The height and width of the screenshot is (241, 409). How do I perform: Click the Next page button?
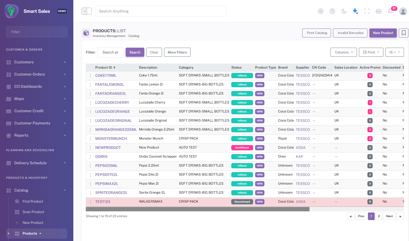click(390, 216)
